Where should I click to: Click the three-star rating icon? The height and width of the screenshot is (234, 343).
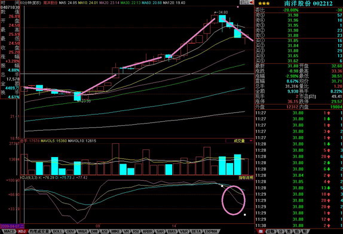[264, 4]
